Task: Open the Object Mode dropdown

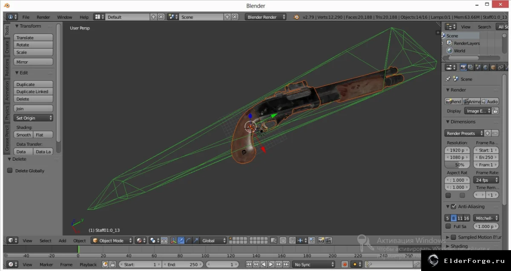Action: (112, 240)
